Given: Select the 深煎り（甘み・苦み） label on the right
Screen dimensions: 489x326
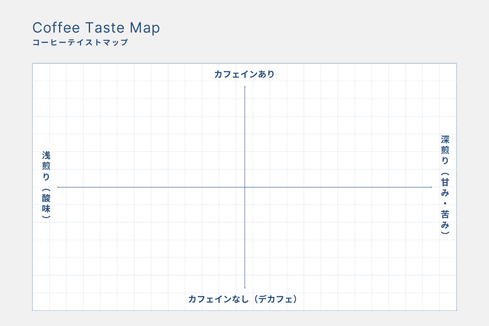Looking at the screenshot, I should click(x=445, y=185).
